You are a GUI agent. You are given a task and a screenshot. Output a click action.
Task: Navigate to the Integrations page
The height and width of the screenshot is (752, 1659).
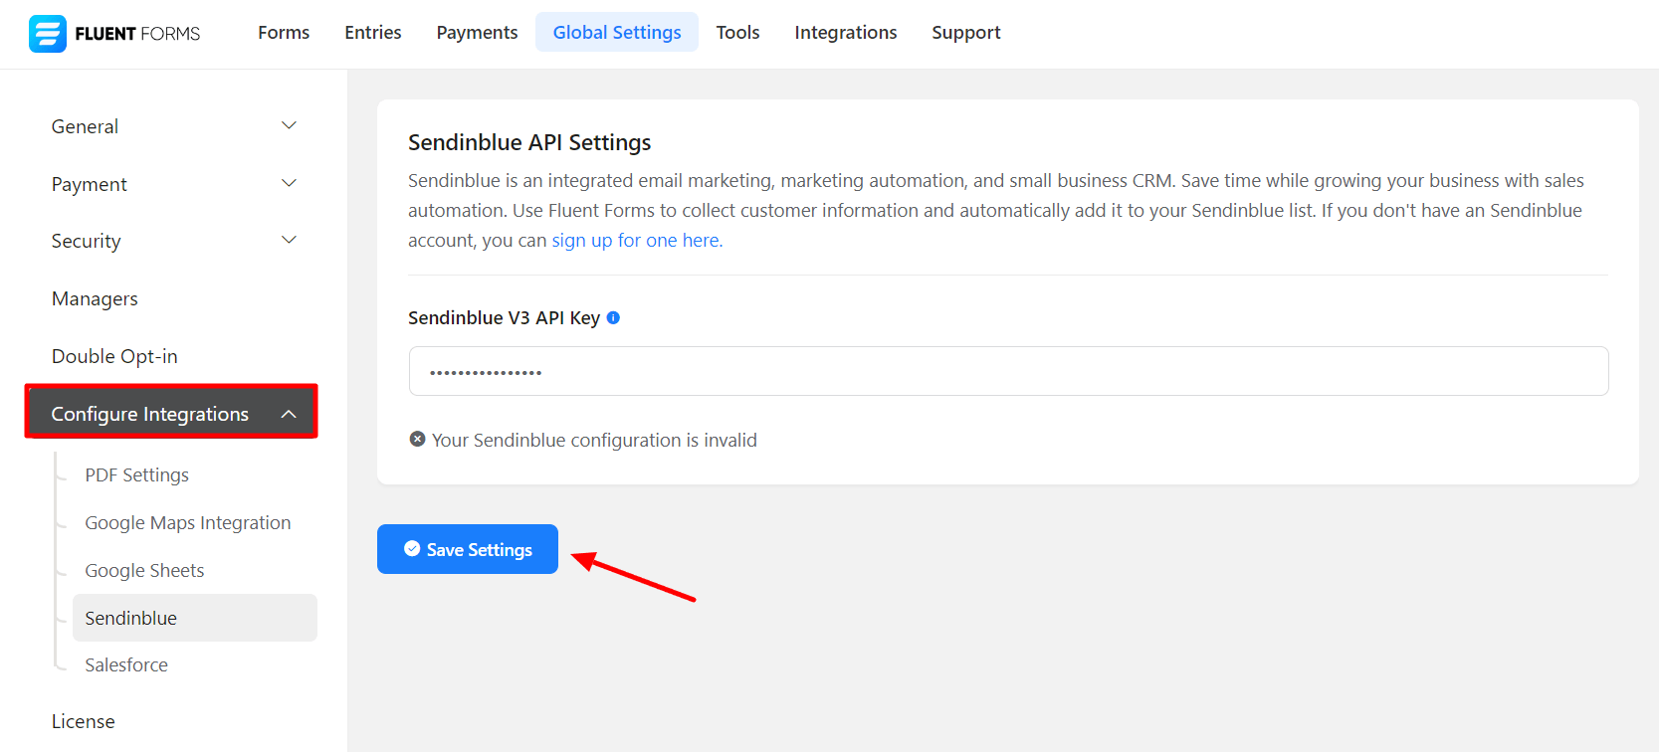pos(845,33)
